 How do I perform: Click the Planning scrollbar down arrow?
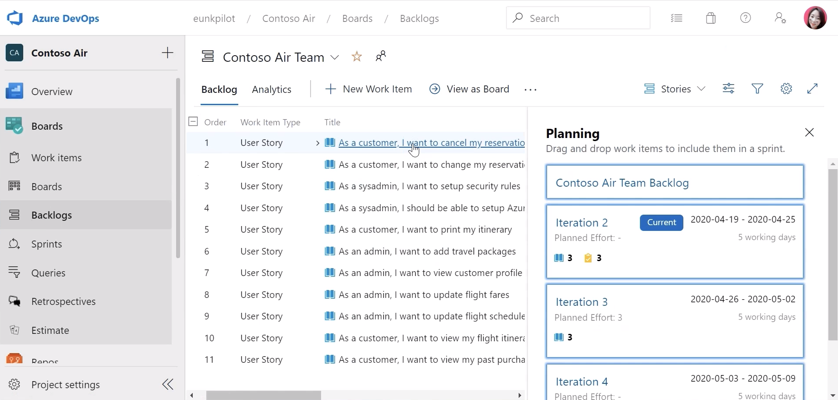pos(833,396)
